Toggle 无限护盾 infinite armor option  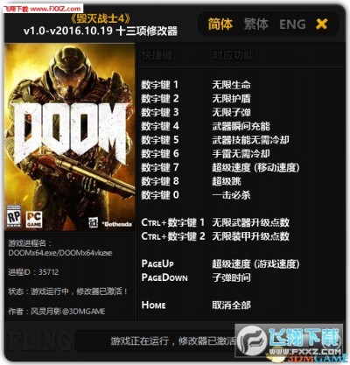(231, 99)
